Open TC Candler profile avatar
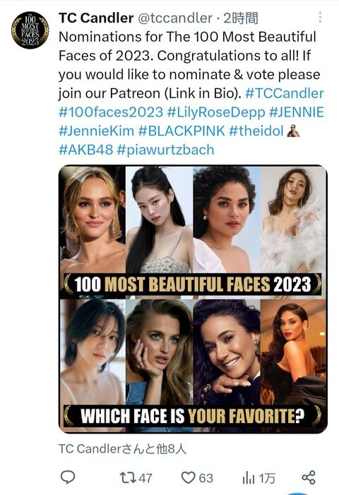 point(30,30)
